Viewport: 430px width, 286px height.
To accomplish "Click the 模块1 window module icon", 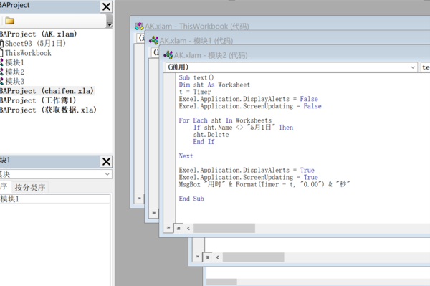I will click(153, 41).
